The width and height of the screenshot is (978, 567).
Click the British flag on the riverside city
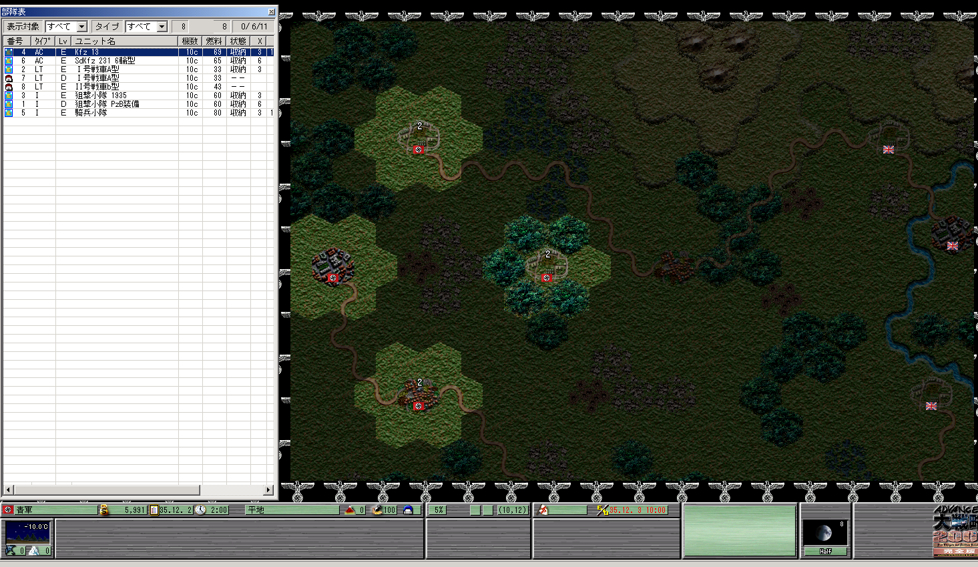(x=953, y=246)
